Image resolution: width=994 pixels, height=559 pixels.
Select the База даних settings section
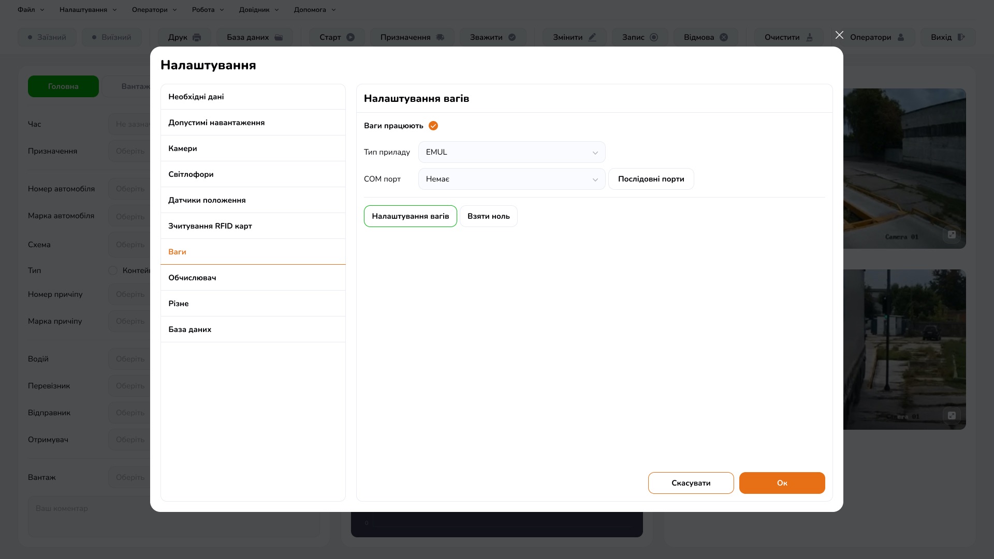click(x=253, y=329)
